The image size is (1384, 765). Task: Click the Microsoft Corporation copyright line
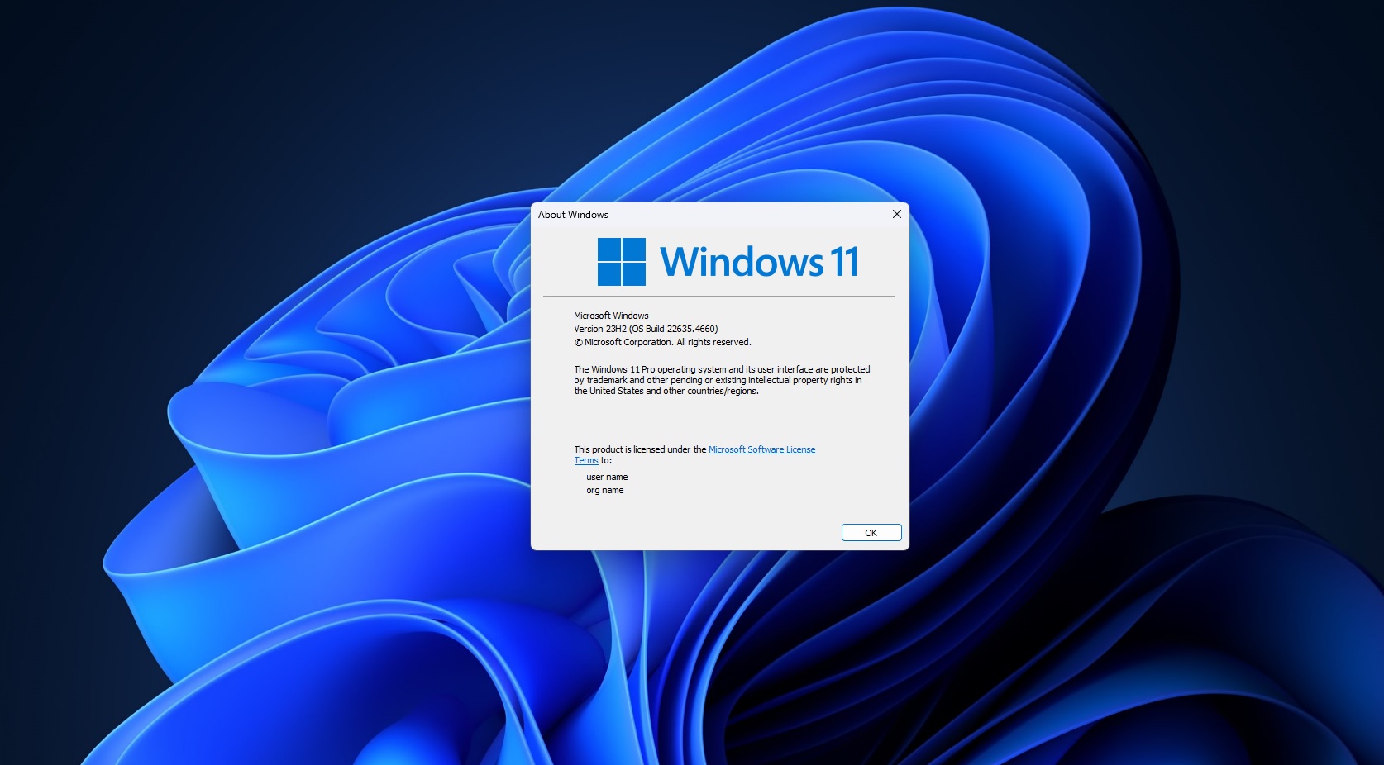(663, 342)
